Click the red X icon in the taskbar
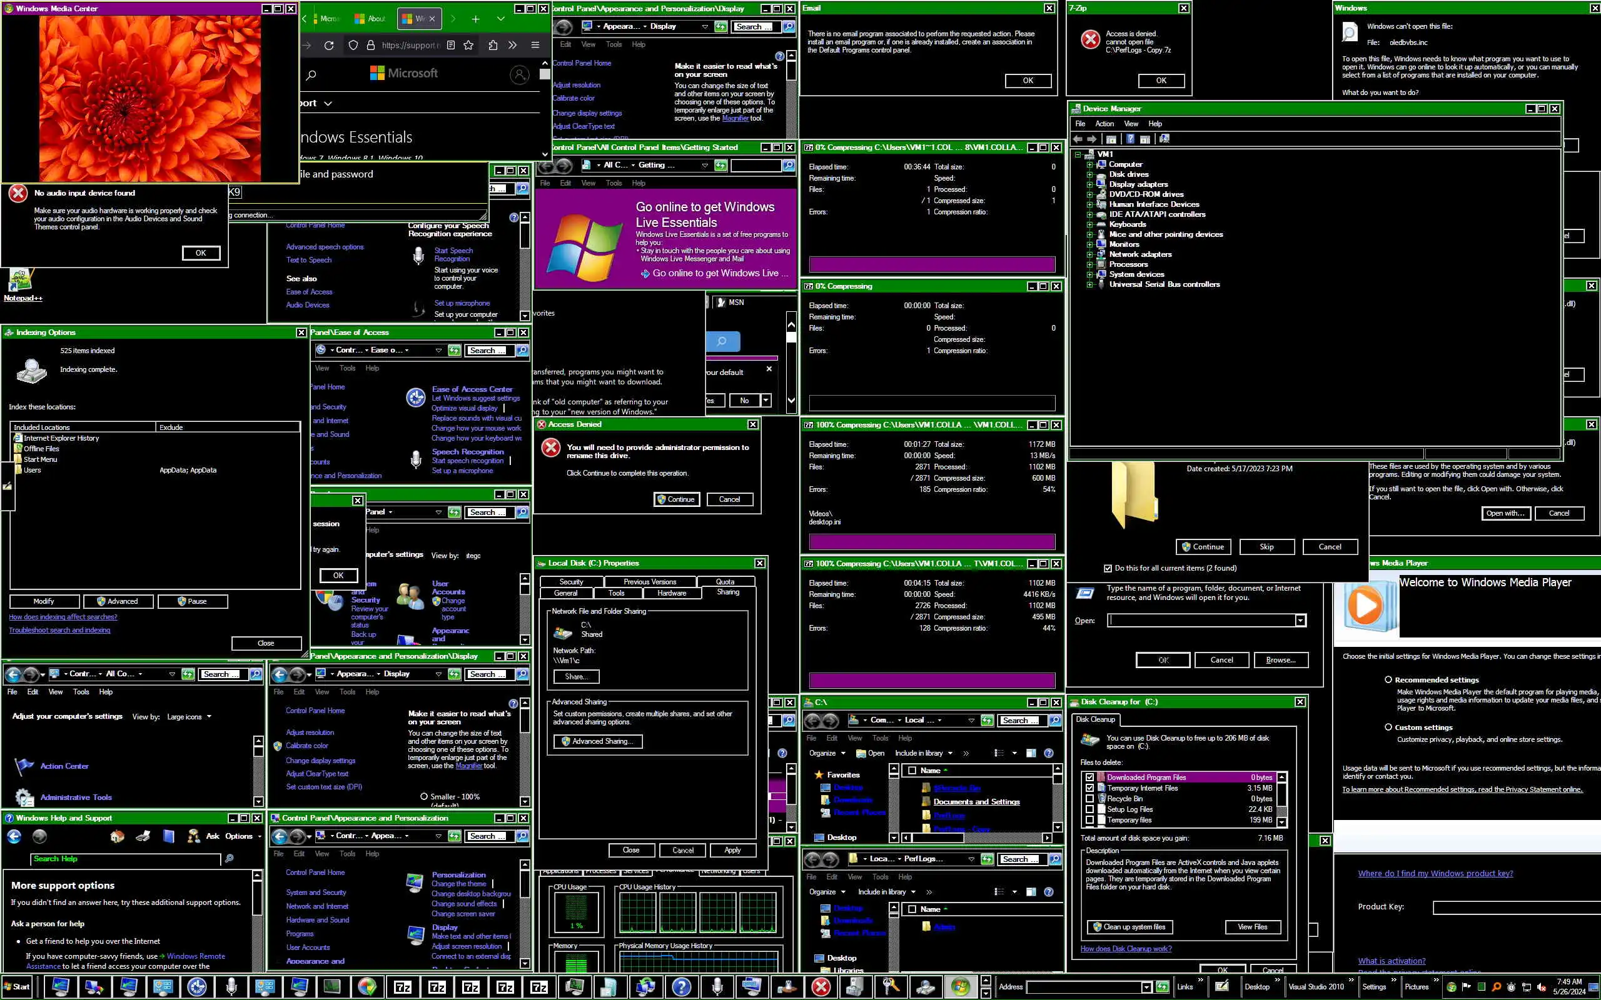The image size is (1601, 1000). pyautogui.click(x=821, y=987)
